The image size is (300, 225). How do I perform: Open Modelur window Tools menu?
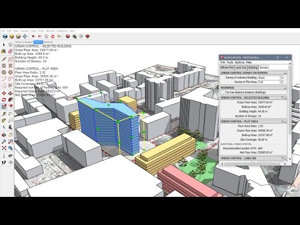pos(230,62)
